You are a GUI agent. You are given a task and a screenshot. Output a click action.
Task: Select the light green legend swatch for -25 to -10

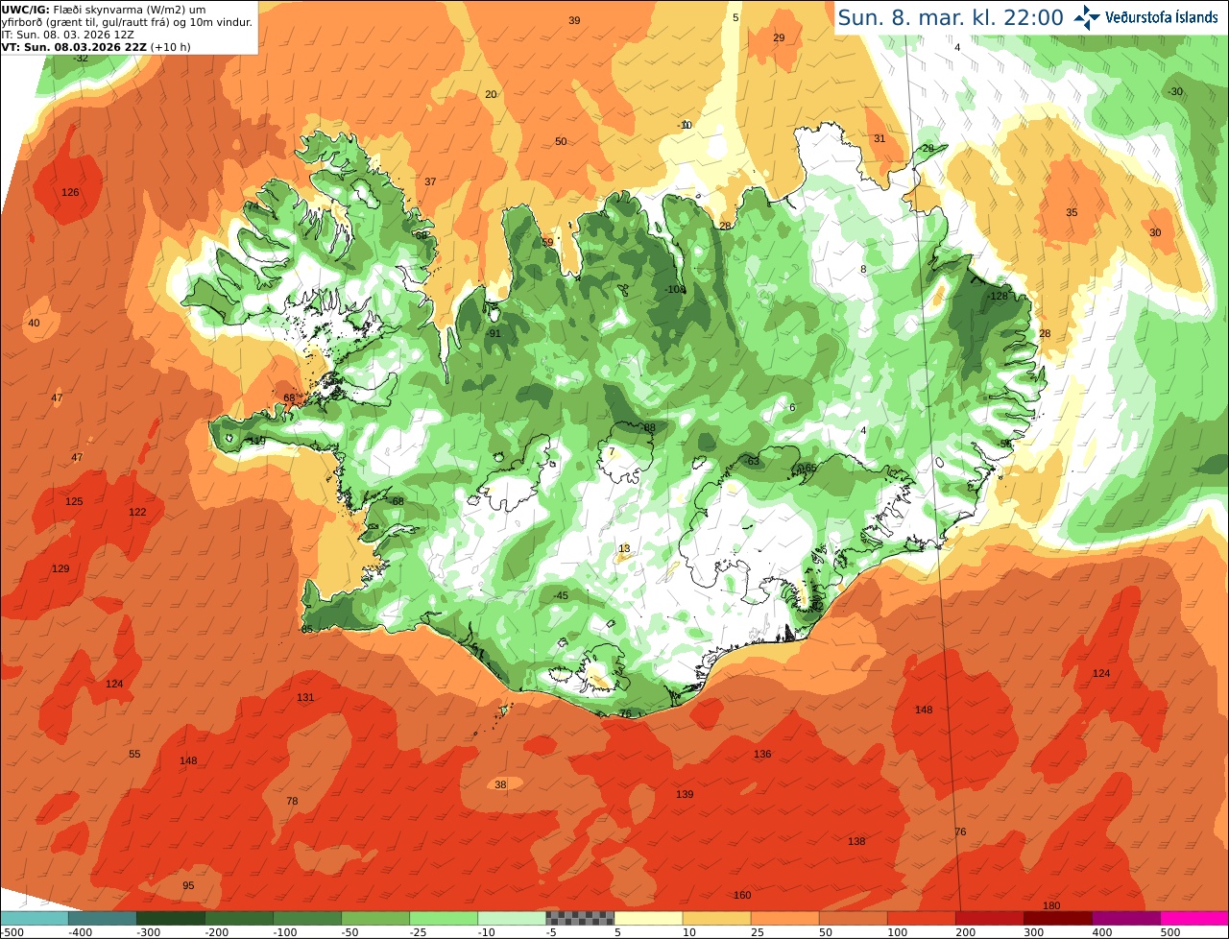point(444,918)
